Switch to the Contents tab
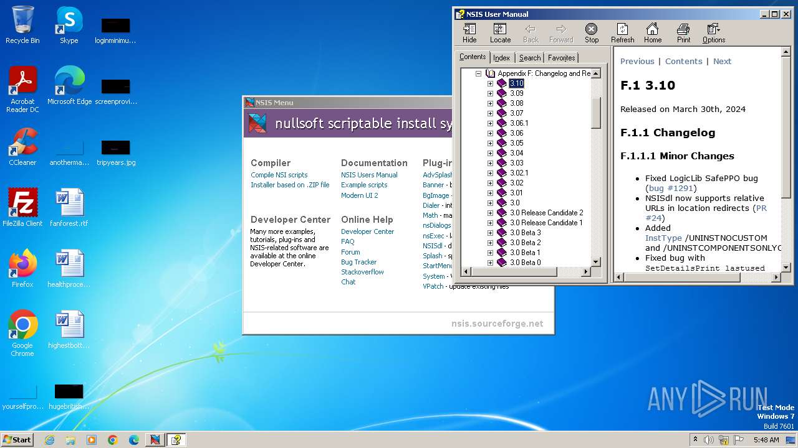Image resolution: width=798 pixels, height=448 pixels. click(473, 57)
